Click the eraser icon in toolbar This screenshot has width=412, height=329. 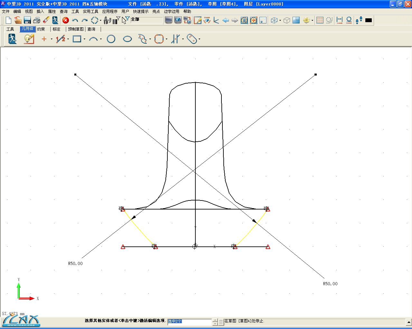click(x=46, y=20)
